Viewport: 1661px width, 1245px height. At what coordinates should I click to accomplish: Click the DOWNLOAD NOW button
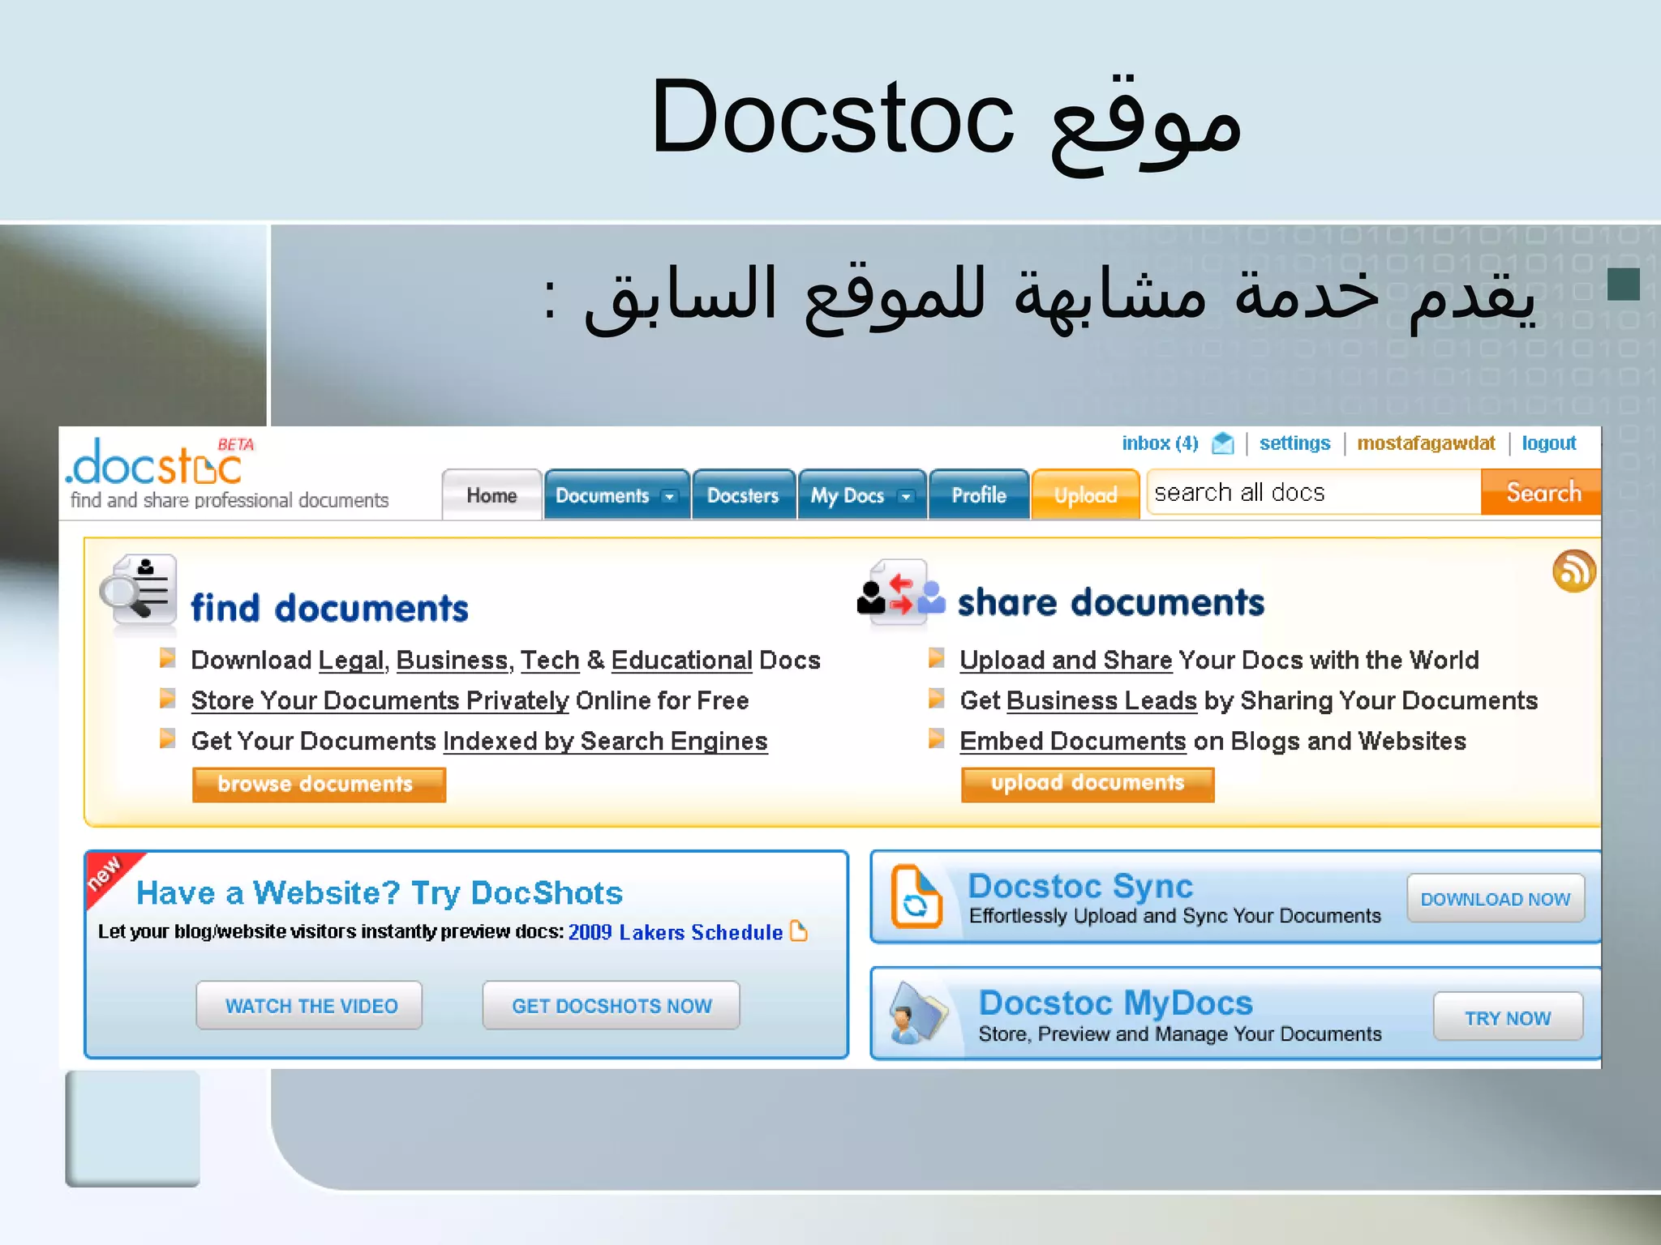click(1496, 898)
